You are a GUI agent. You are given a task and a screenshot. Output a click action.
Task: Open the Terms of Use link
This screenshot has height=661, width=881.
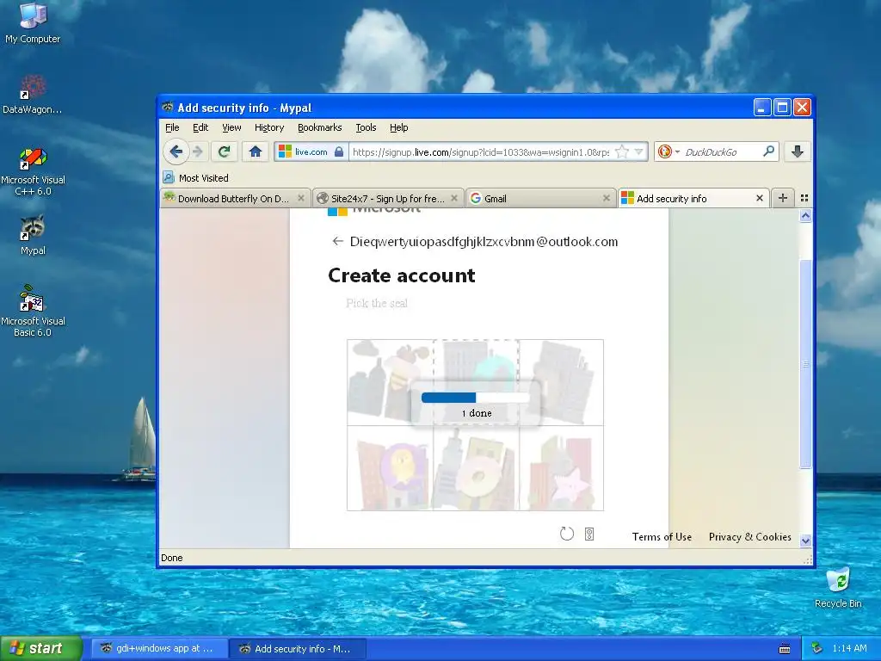[662, 537]
